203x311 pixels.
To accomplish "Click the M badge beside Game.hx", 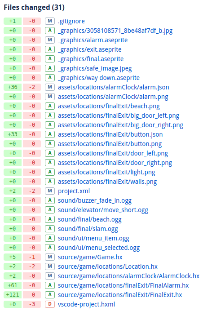I will [50, 257].
